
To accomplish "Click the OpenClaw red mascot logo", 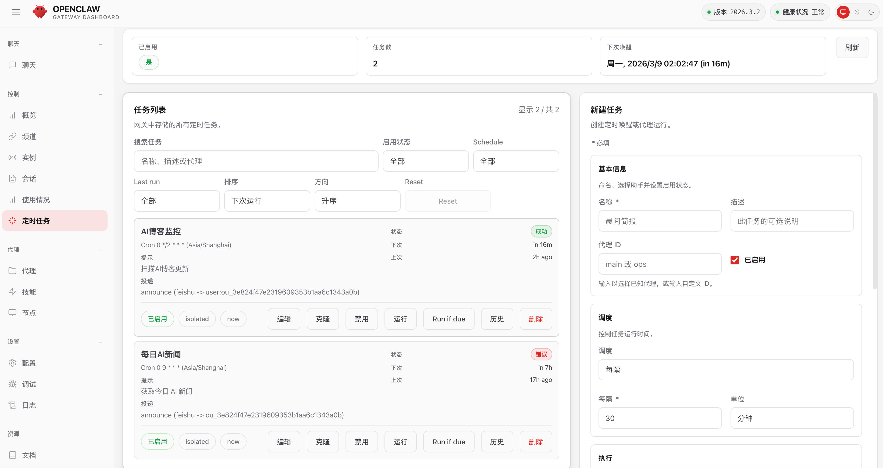I will pyautogui.click(x=40, y=12).
